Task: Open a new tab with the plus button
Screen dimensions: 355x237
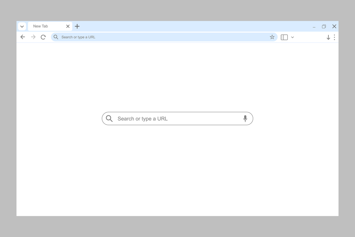Action: pyautogui.click(x=77, y=26)
